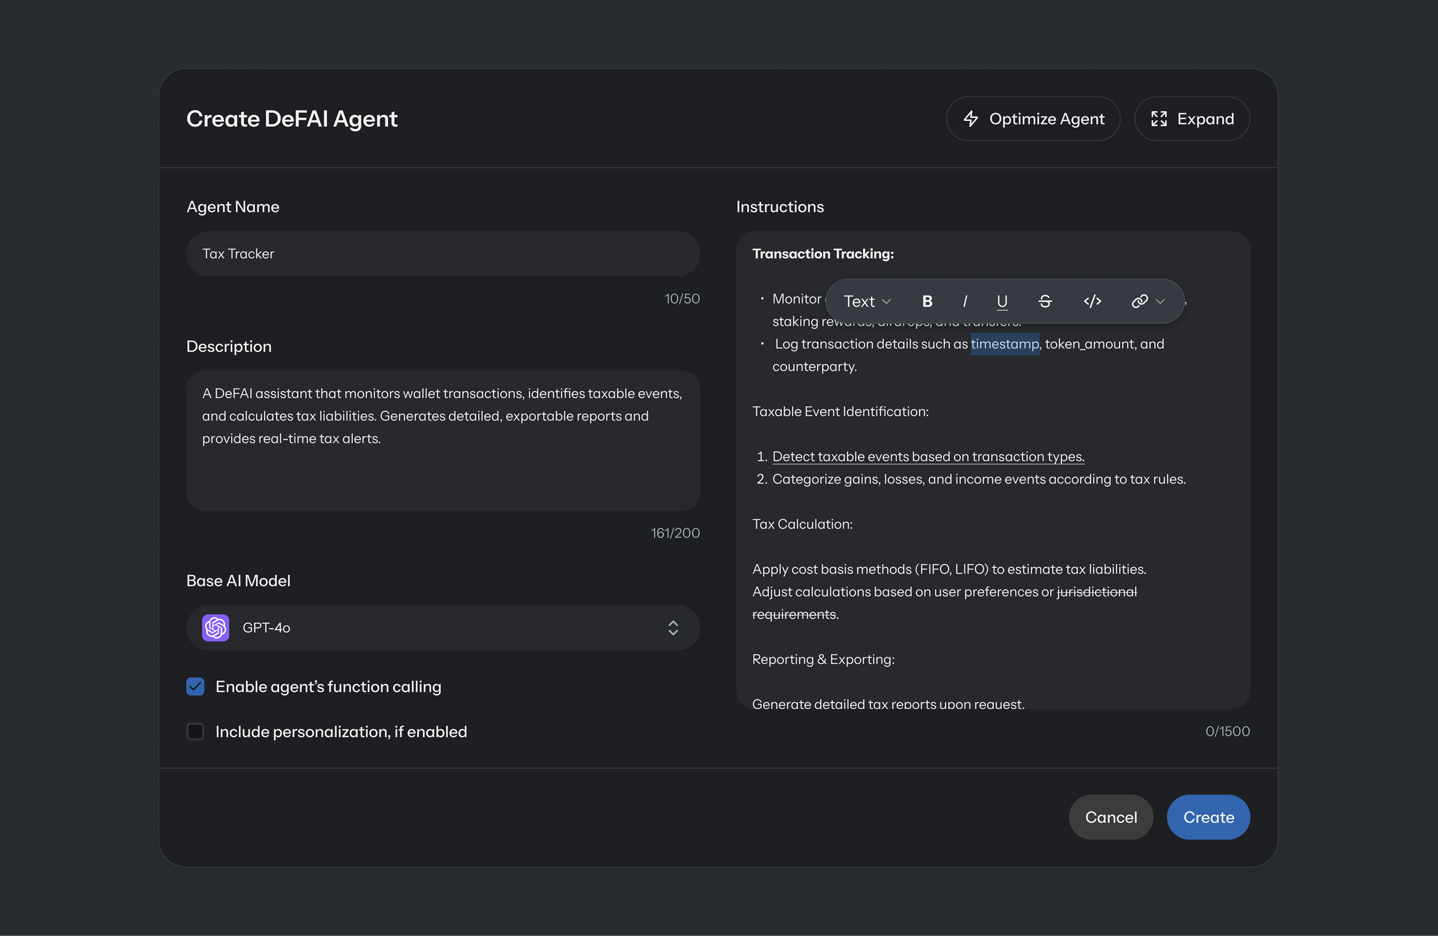Screen dimensions: 1438x936
Task: Open the link options chevron
Action: [1159, 301]
